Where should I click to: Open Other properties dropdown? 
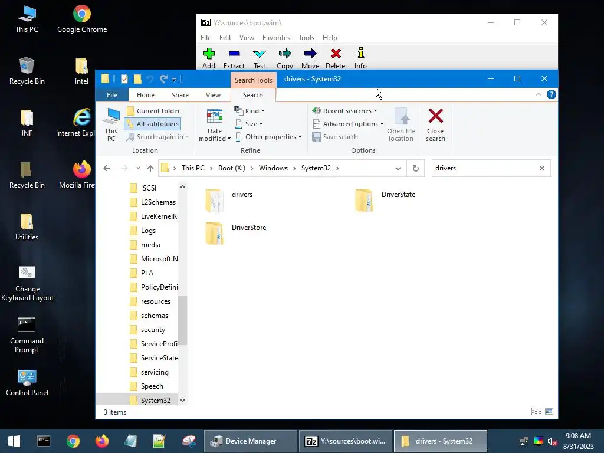[x=268, y=137]
